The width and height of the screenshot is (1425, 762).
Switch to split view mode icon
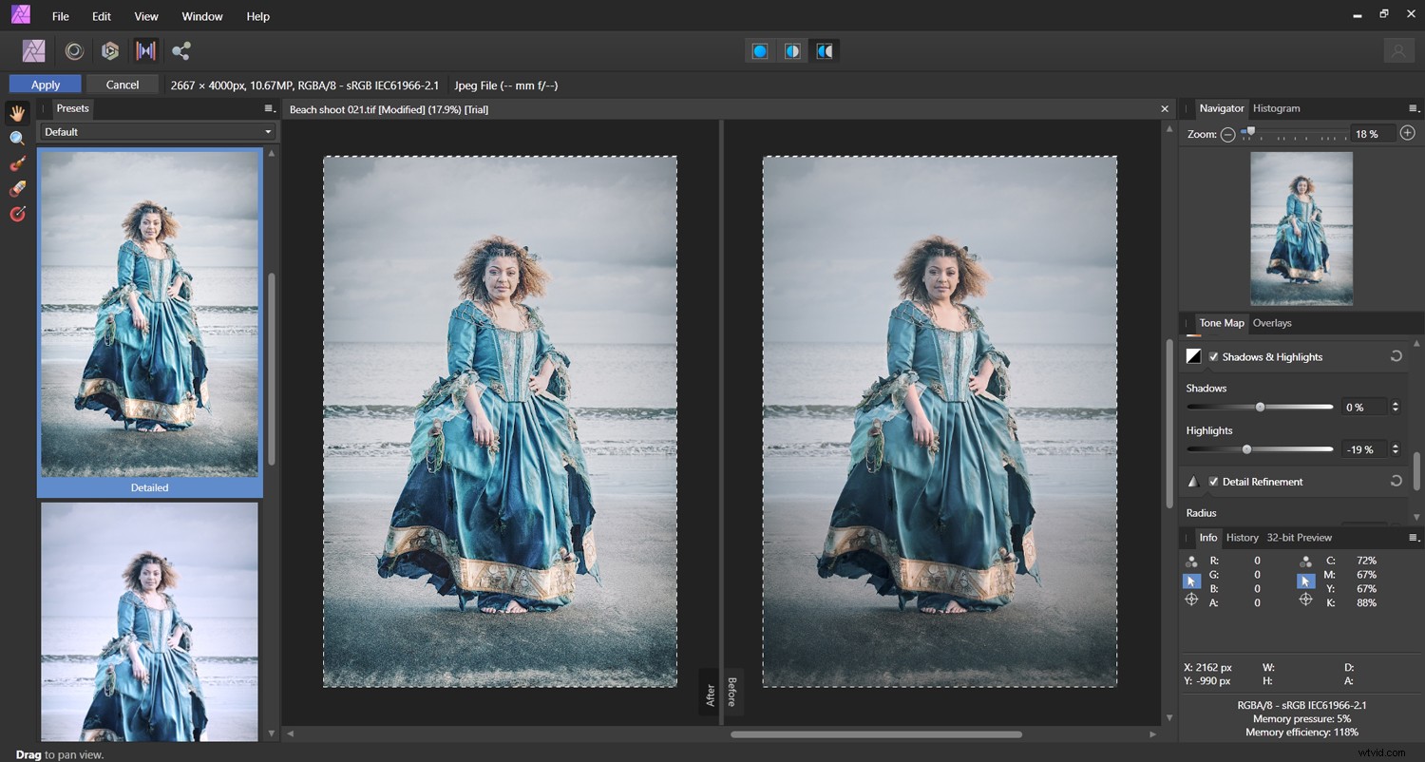(x=792, y=50)
